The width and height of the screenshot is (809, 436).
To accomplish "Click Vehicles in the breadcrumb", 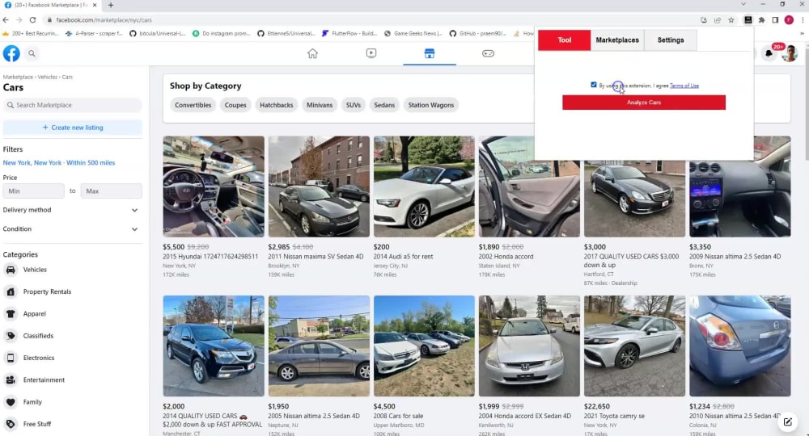I will point(48,78).
